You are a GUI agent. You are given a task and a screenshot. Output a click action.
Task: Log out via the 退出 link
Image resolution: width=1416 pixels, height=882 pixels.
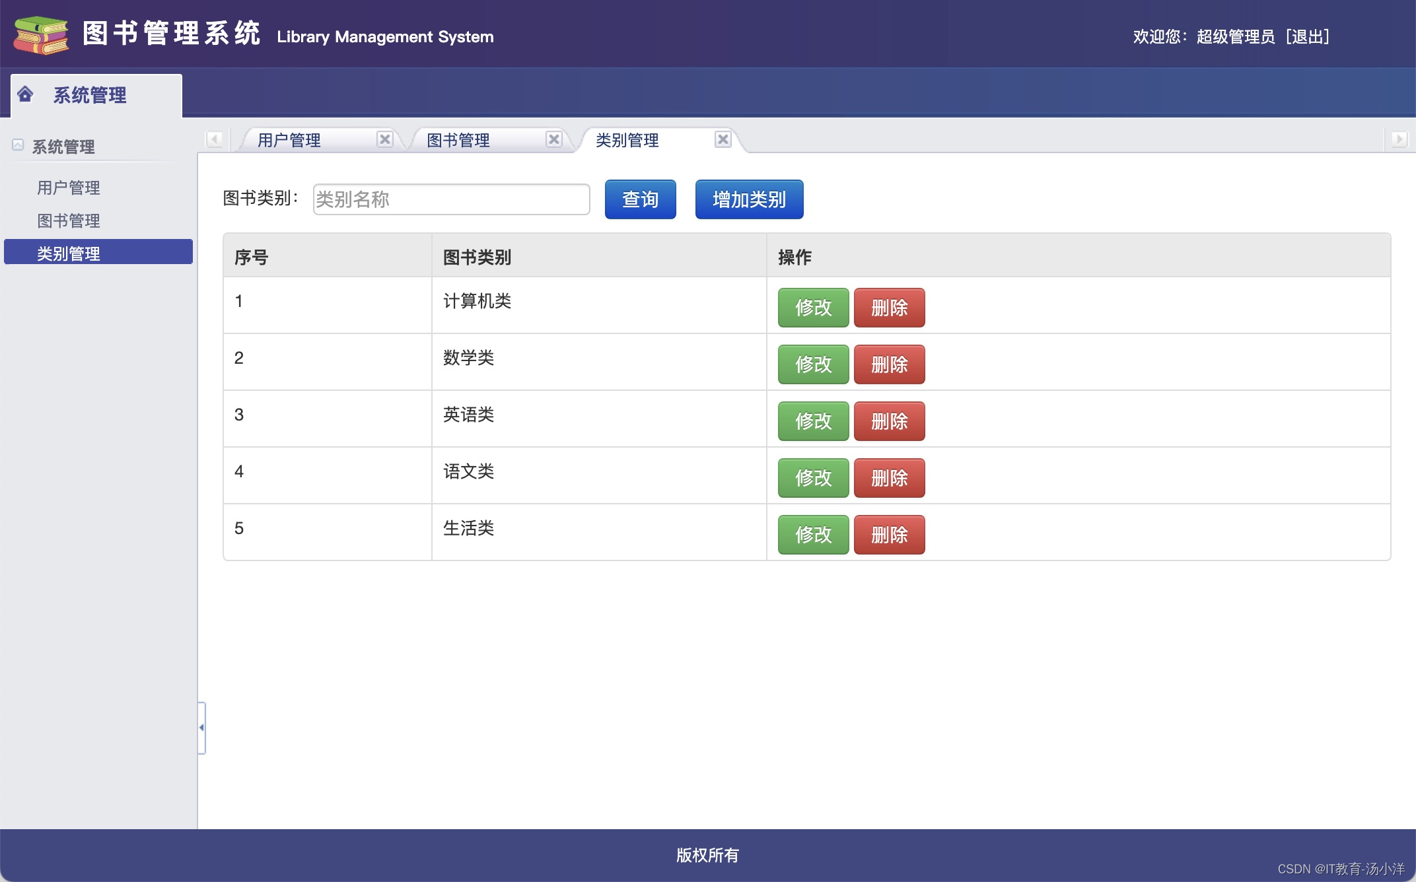[1308, 36]
